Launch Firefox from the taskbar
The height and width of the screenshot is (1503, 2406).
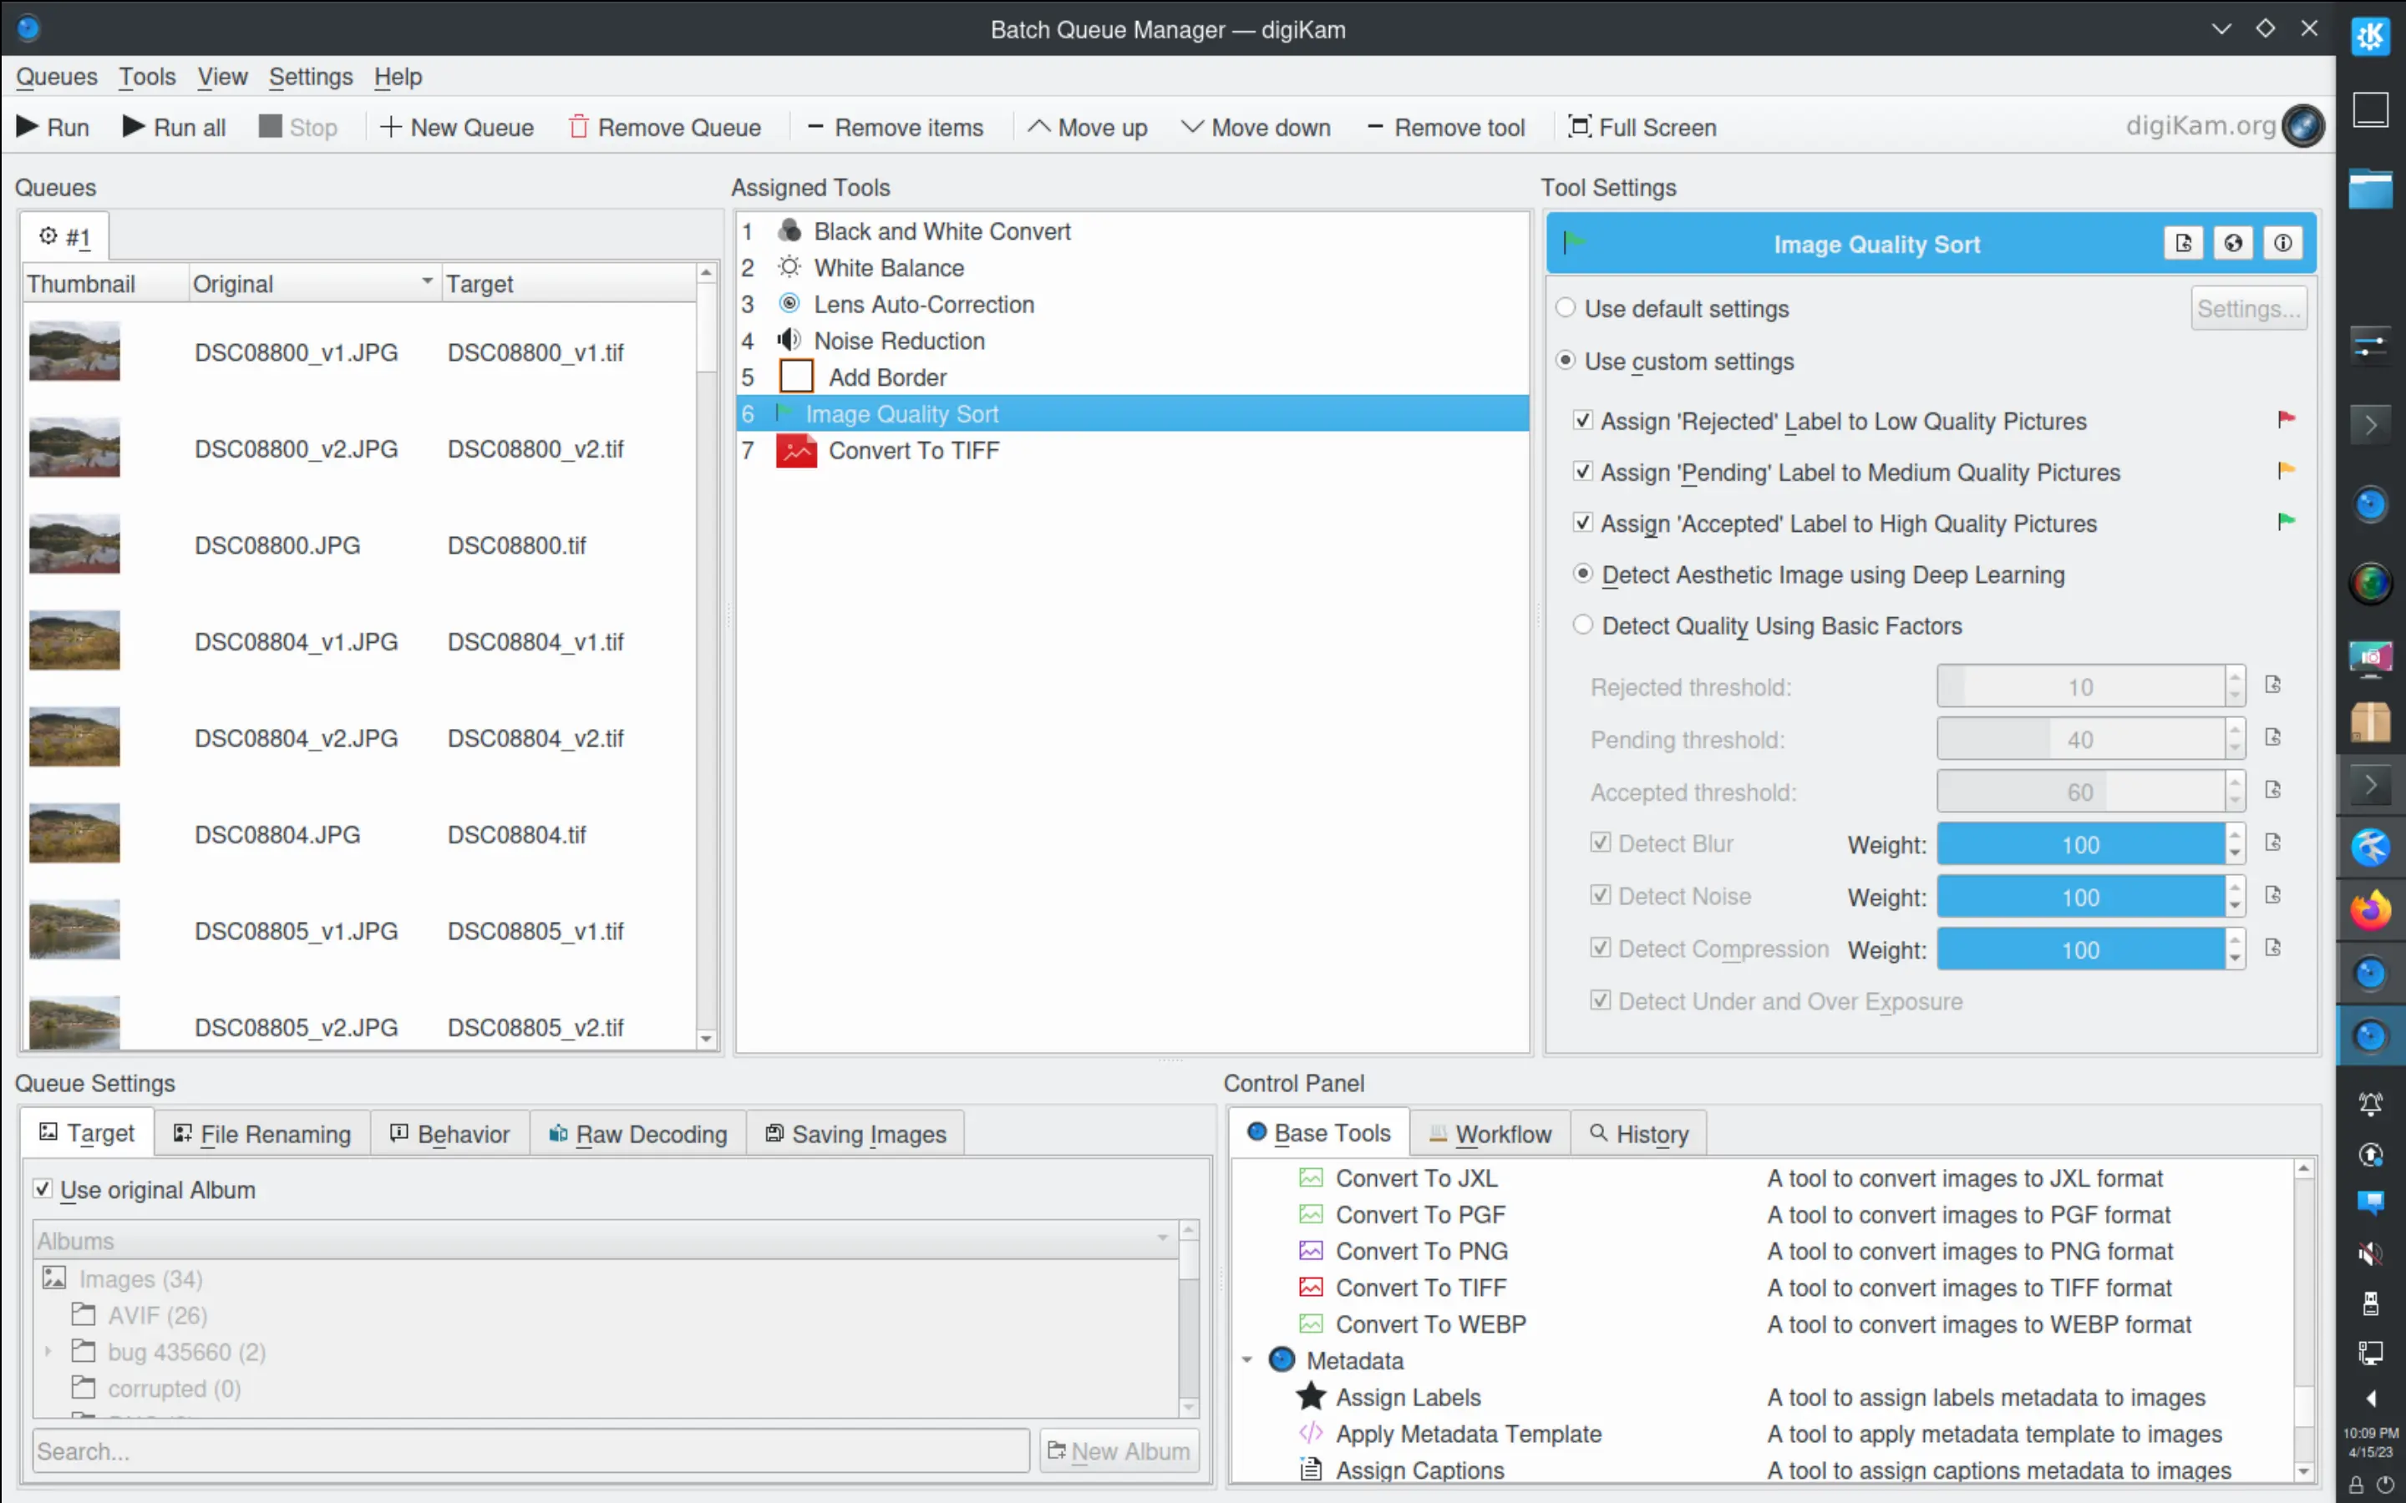click(2371, 908)
